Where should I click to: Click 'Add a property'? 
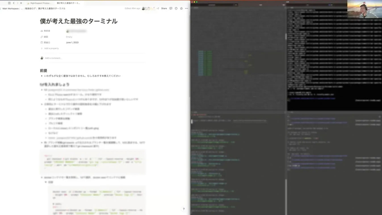point(50,48)
